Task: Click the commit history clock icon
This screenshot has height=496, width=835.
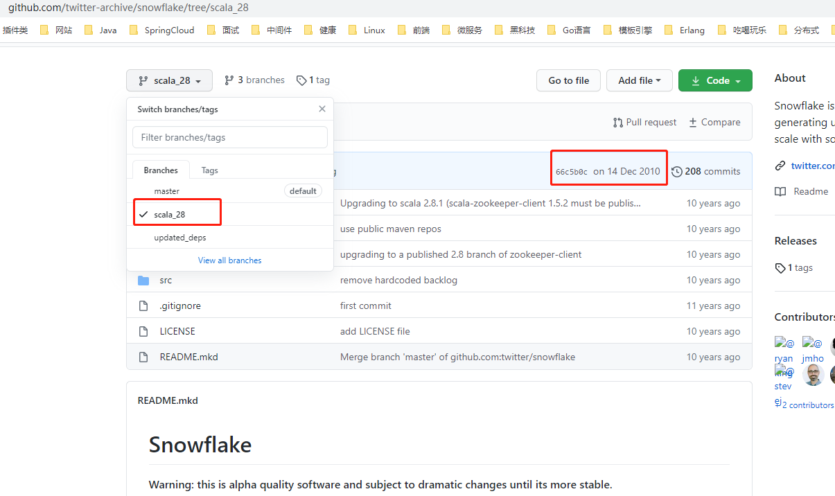Action: (677, 171)
